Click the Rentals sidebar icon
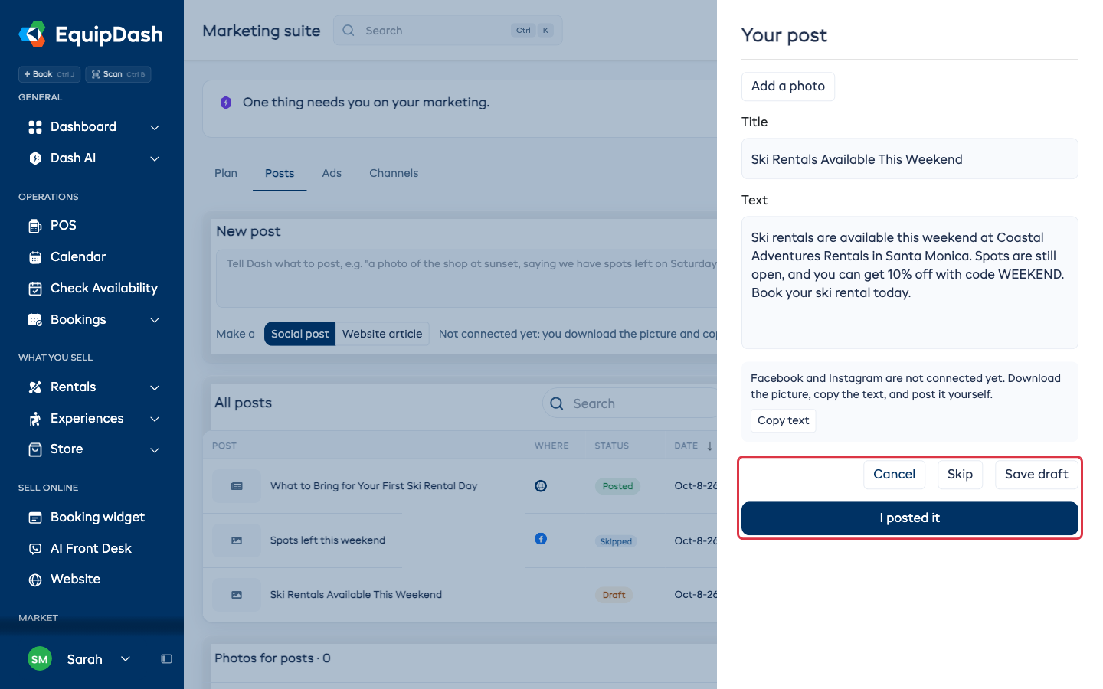Screen dimensions: 1103x689 35,387
